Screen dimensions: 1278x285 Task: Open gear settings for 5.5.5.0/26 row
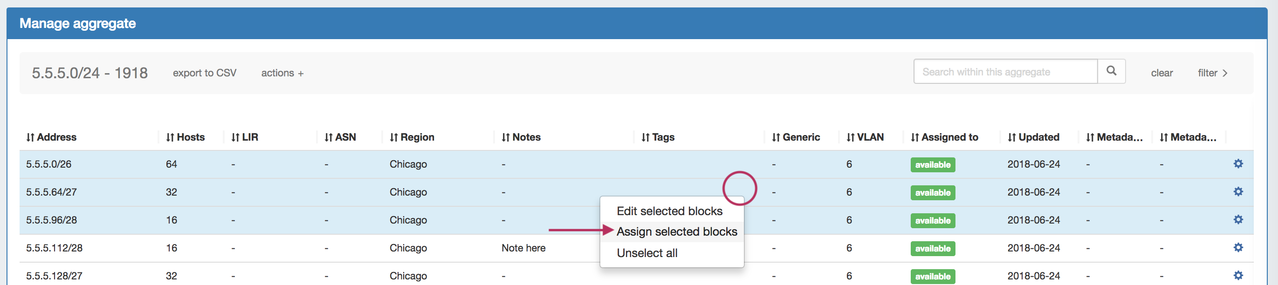(x=1238, y=163)
